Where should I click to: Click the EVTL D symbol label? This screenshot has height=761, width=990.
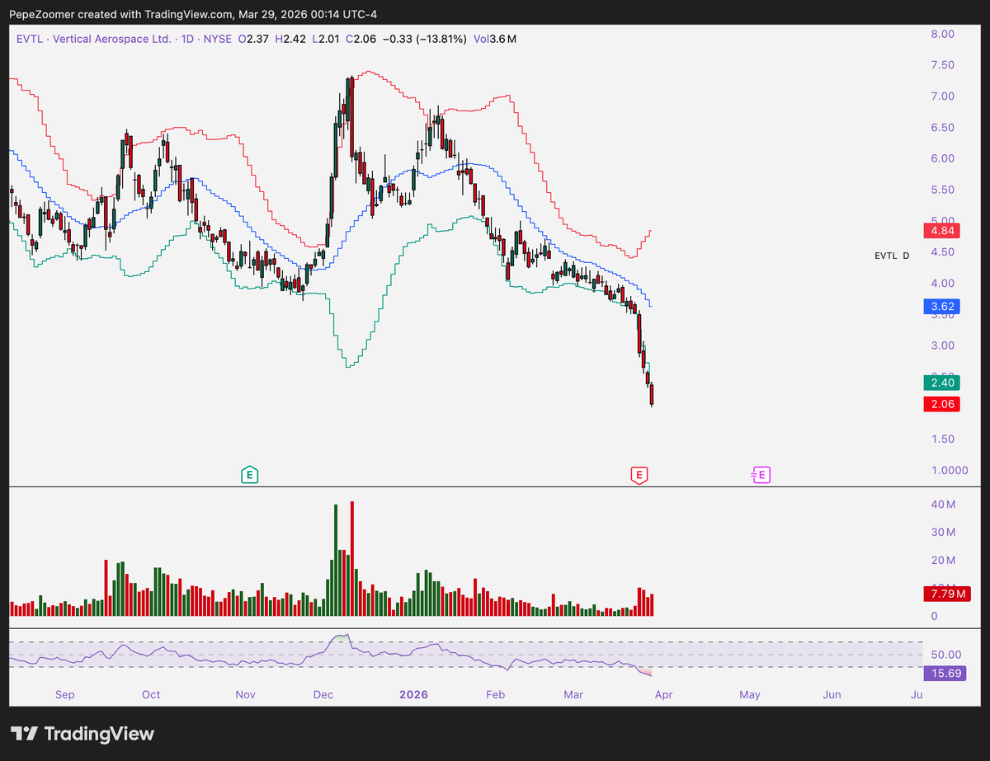click(892, 256)
